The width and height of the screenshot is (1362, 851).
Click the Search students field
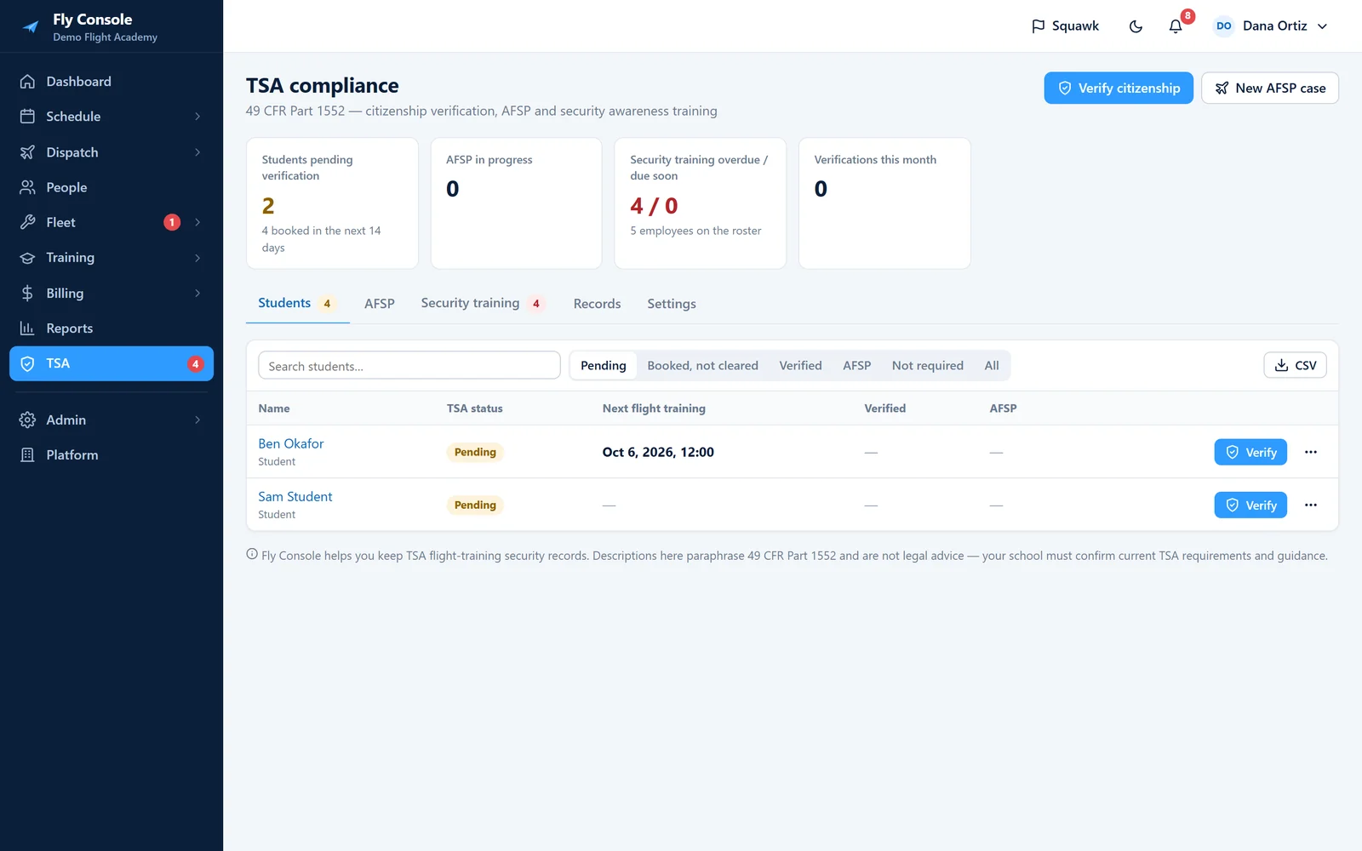pyautogui.click(x=409, y=366)
